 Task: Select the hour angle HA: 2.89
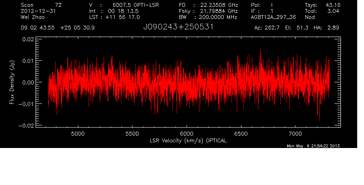(326, 28)
